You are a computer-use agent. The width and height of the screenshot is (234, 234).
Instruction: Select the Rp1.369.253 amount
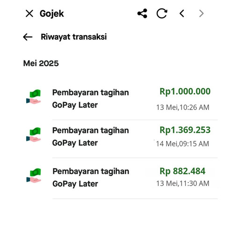tap(185, 130)
